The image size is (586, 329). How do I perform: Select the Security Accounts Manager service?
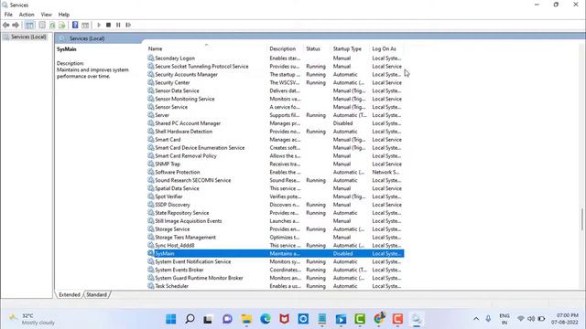click(x=275, y=75)
